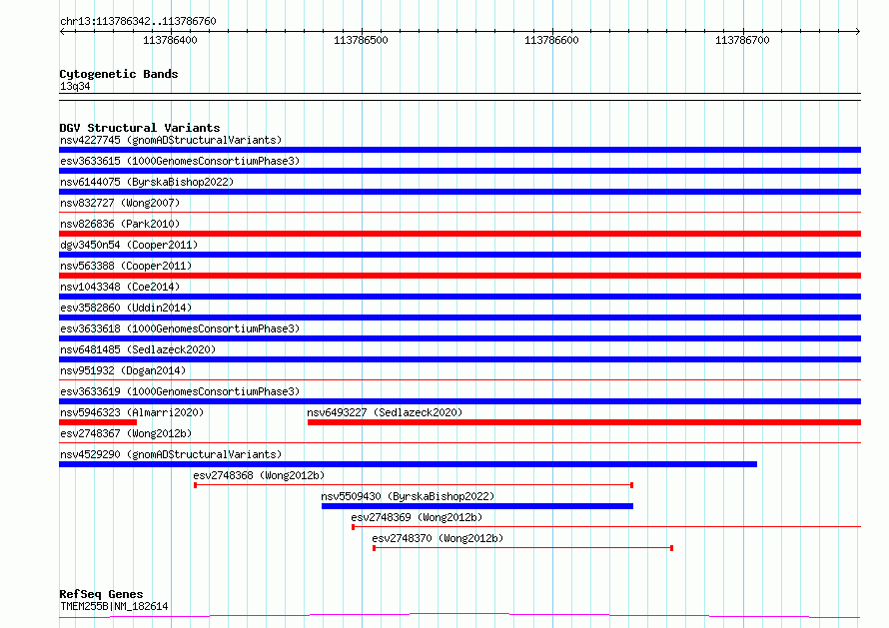Click nsv6481485 Sedlazeck2020 label

click(138, 349)
